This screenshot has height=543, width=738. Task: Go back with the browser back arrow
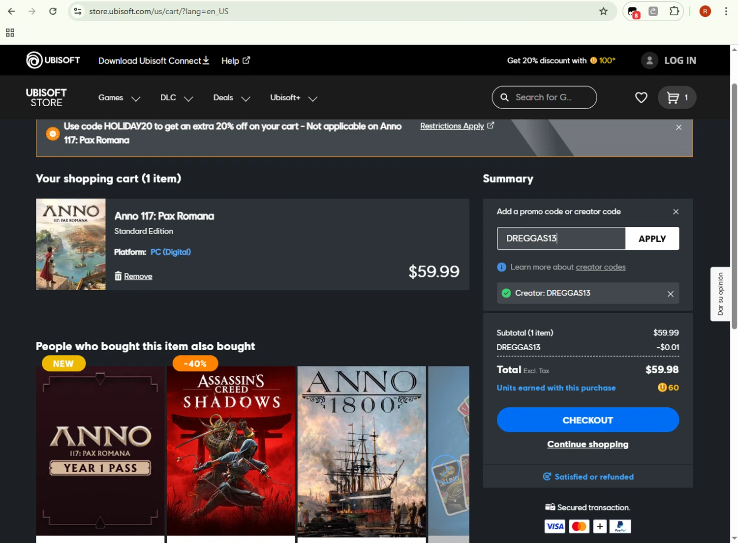pyautogui.click(x=11, y=11)
